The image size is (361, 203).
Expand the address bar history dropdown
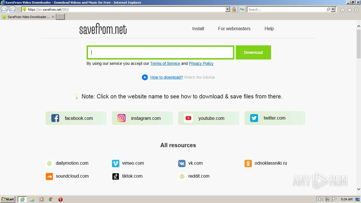tap(228, 9)
